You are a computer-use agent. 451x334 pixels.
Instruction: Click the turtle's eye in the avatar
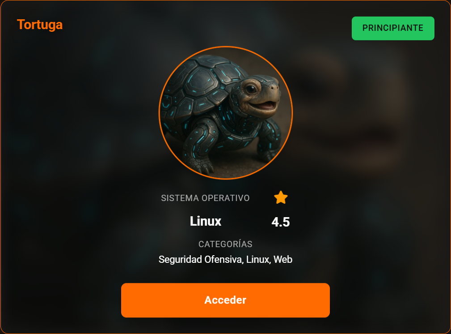click(251, 89)
